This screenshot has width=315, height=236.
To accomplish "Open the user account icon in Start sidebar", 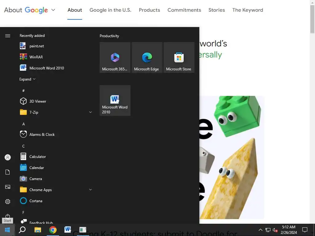I will 8,157.
